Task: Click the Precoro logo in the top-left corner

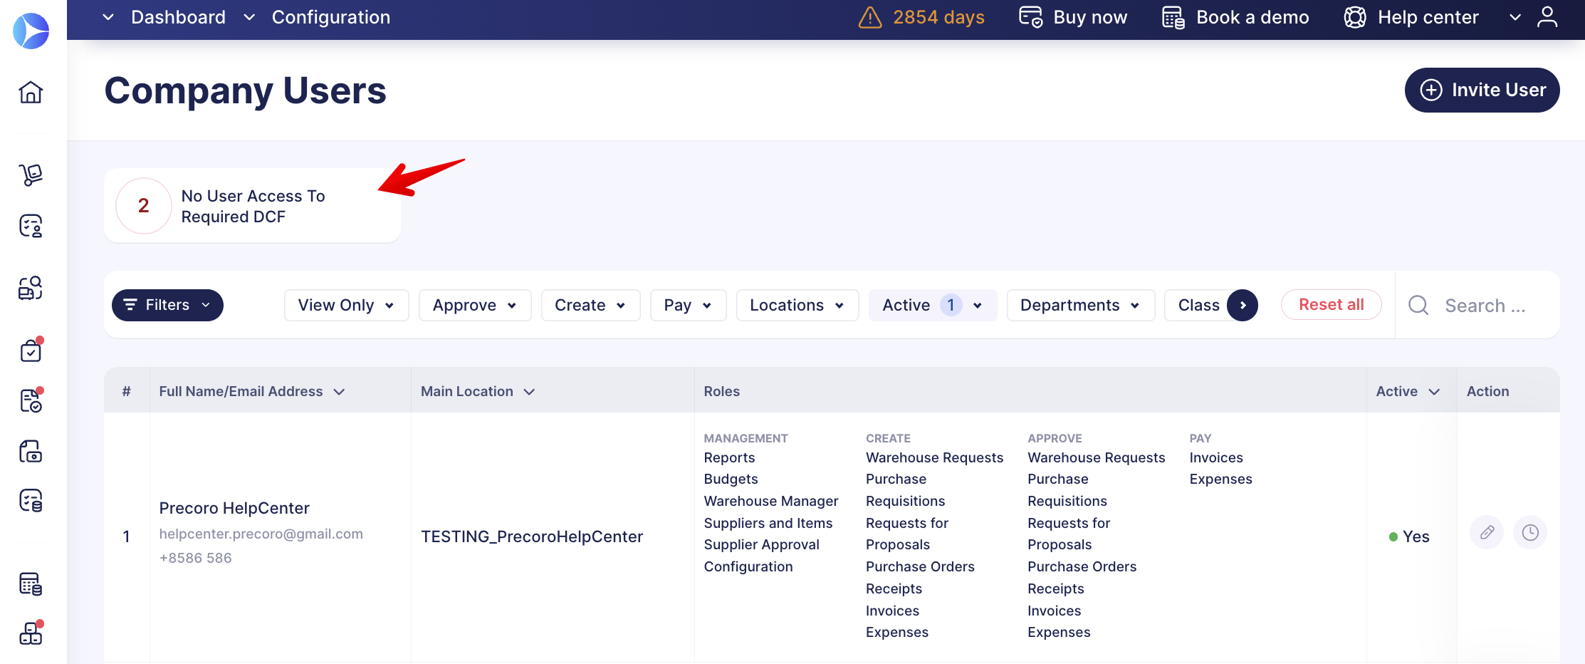Action: point(31,31)
